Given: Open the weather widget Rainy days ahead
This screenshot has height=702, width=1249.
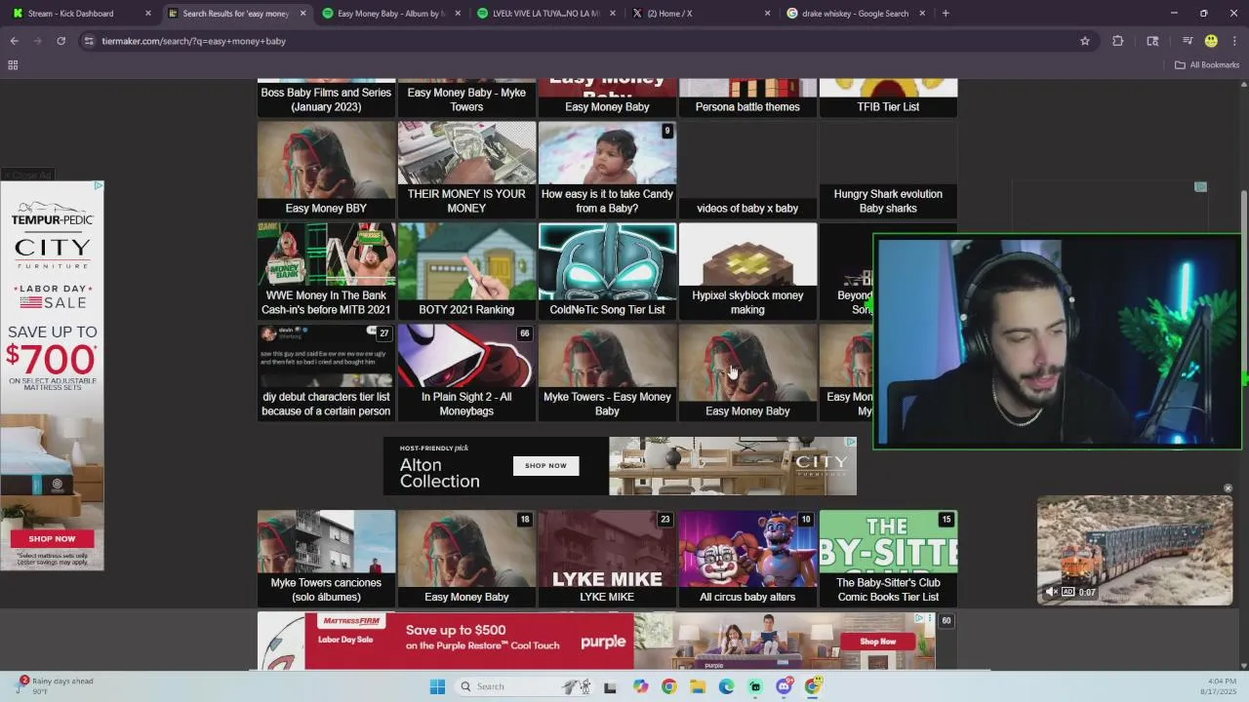Looking at the screenshot, I should [57, 685].
